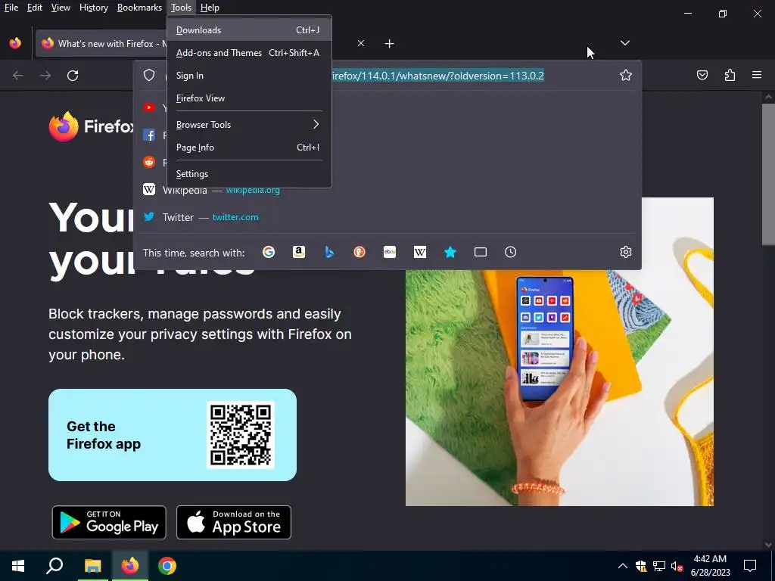
Task: Open Page Info menu entry
Action: (x=248, y=148)
